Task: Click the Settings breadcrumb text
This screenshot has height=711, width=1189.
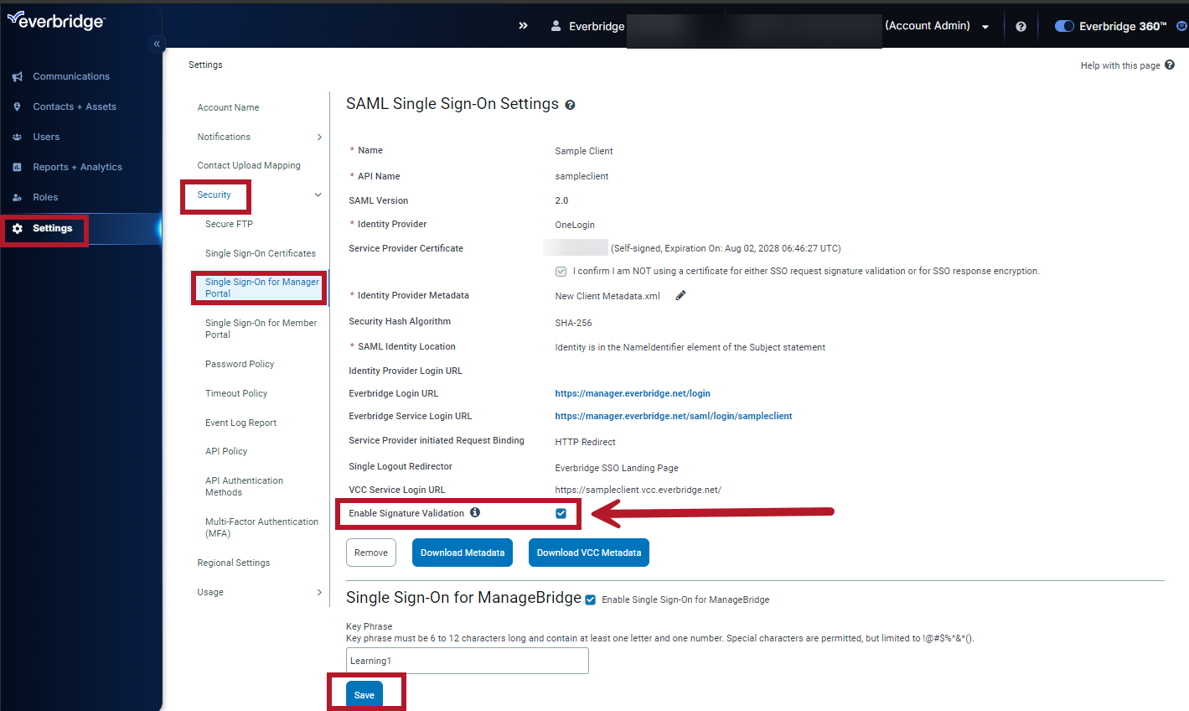Action: [x=205, y=65]
